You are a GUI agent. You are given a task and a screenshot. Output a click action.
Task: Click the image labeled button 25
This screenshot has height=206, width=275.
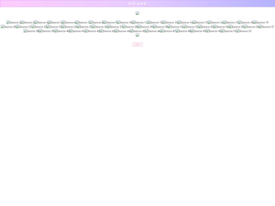click(x=85, y=27)
